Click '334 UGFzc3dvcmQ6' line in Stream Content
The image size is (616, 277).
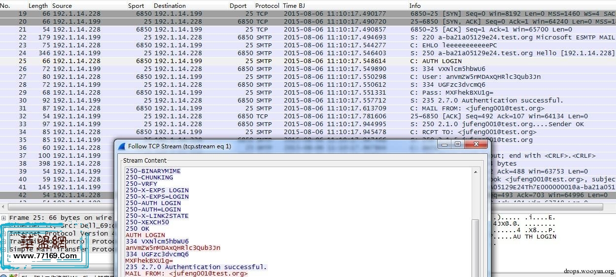[x=157, y=254]
